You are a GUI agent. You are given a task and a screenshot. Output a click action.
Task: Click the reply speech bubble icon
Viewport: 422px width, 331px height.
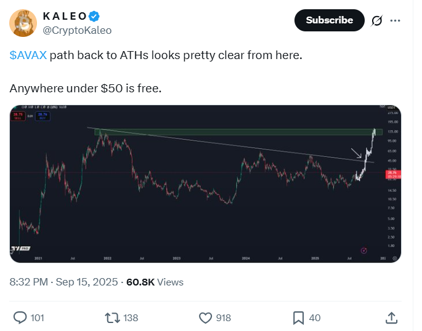click(x=20, y=317)
